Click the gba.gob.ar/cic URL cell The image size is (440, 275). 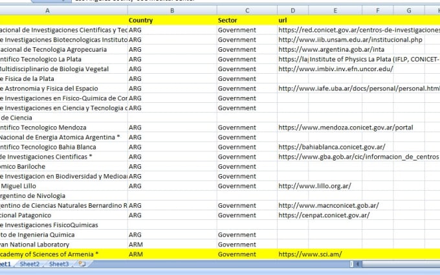[358, 157]
